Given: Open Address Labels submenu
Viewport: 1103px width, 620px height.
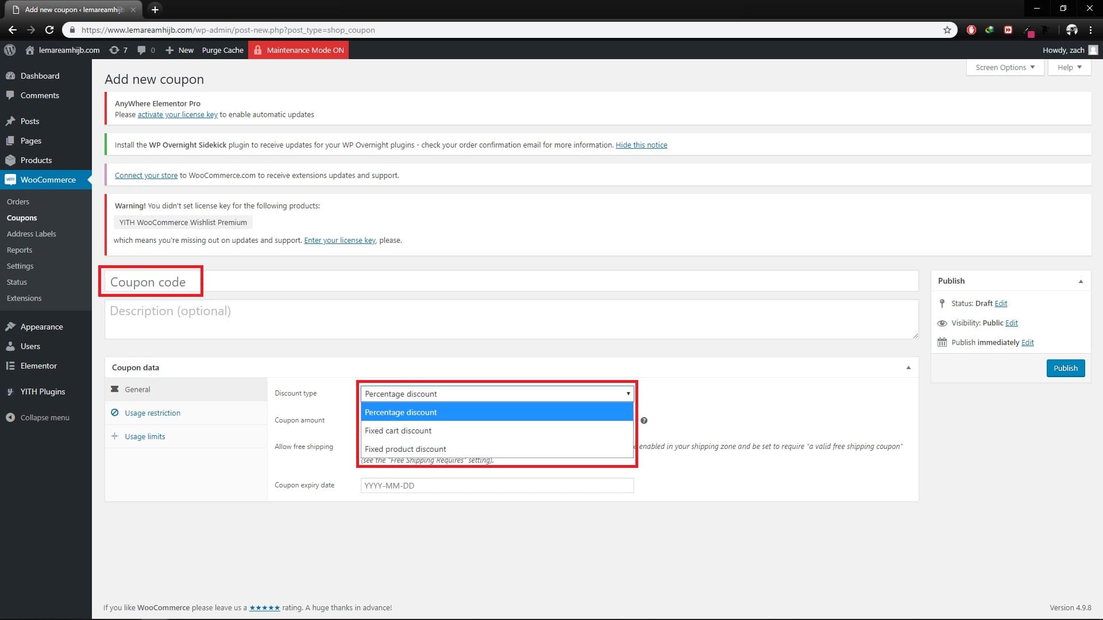Looking at the screenshot, I should 32,234.
